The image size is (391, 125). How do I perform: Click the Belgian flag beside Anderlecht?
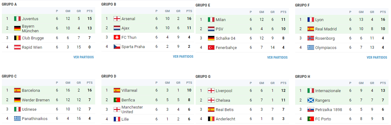pos(211,119)
